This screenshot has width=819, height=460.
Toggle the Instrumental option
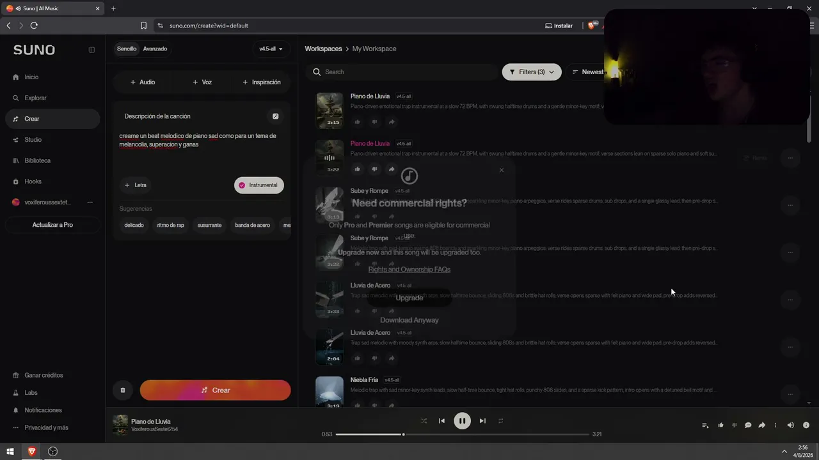tap(259, 185)
